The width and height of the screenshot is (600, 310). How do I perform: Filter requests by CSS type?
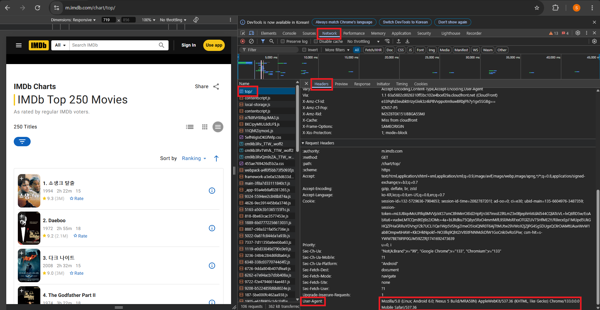click(x=401, y=50)
